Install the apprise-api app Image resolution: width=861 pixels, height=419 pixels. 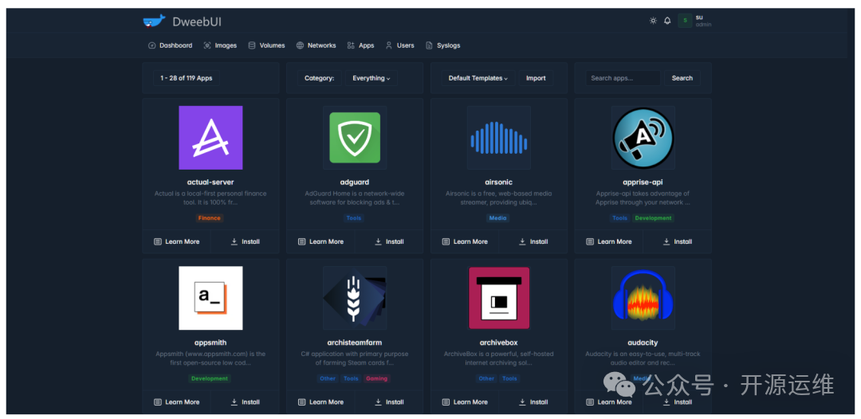click(677, 241)
